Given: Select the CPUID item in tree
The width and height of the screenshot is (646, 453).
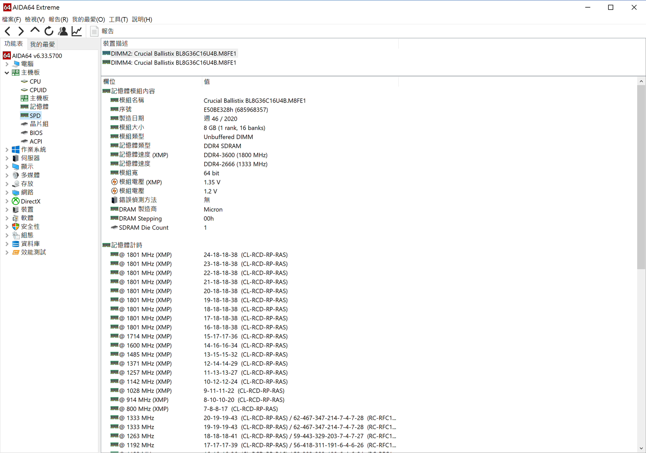Looking at the screenshot, I should pyautogui.click(x=38, y=90).
